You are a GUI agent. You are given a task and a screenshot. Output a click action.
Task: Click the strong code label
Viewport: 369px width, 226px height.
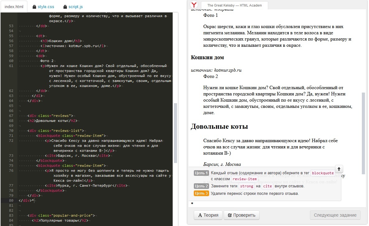tap(246, 186)
